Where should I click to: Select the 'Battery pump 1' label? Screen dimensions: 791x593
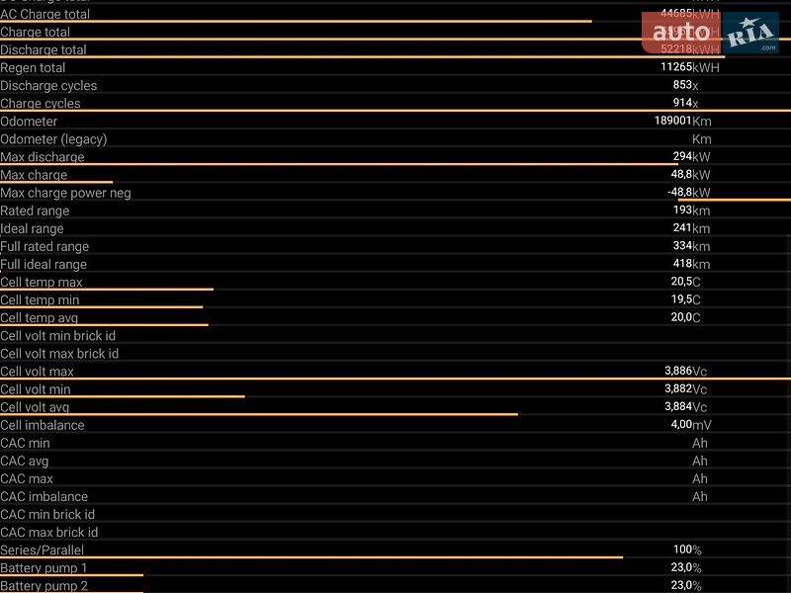(x=44, y=568)
